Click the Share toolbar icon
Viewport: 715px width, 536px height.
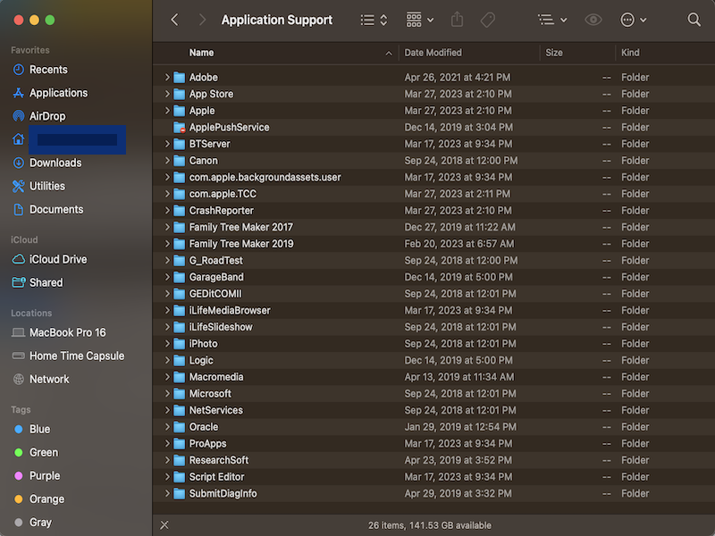457,20
